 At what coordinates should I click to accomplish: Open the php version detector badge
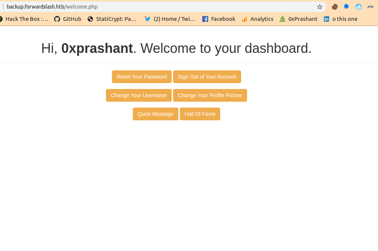370,6
